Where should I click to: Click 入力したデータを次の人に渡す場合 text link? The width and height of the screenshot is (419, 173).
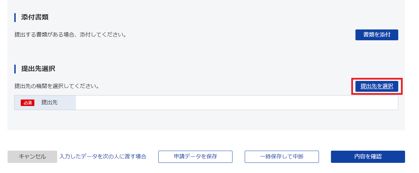click(x=103, y=156)
